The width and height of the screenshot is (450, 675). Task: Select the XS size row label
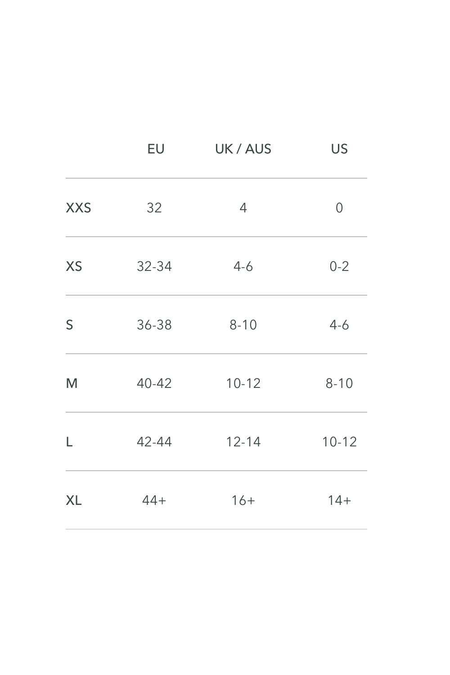(x=74, y=266)
